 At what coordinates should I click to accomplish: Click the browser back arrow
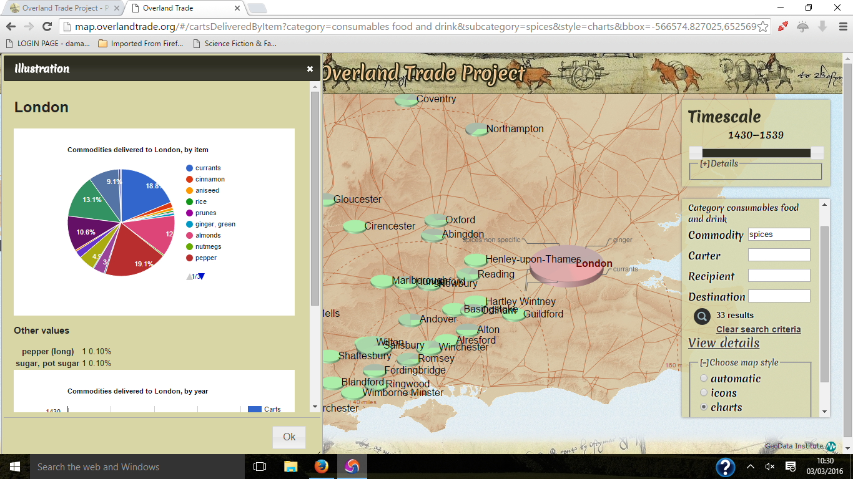click(11, 26)
